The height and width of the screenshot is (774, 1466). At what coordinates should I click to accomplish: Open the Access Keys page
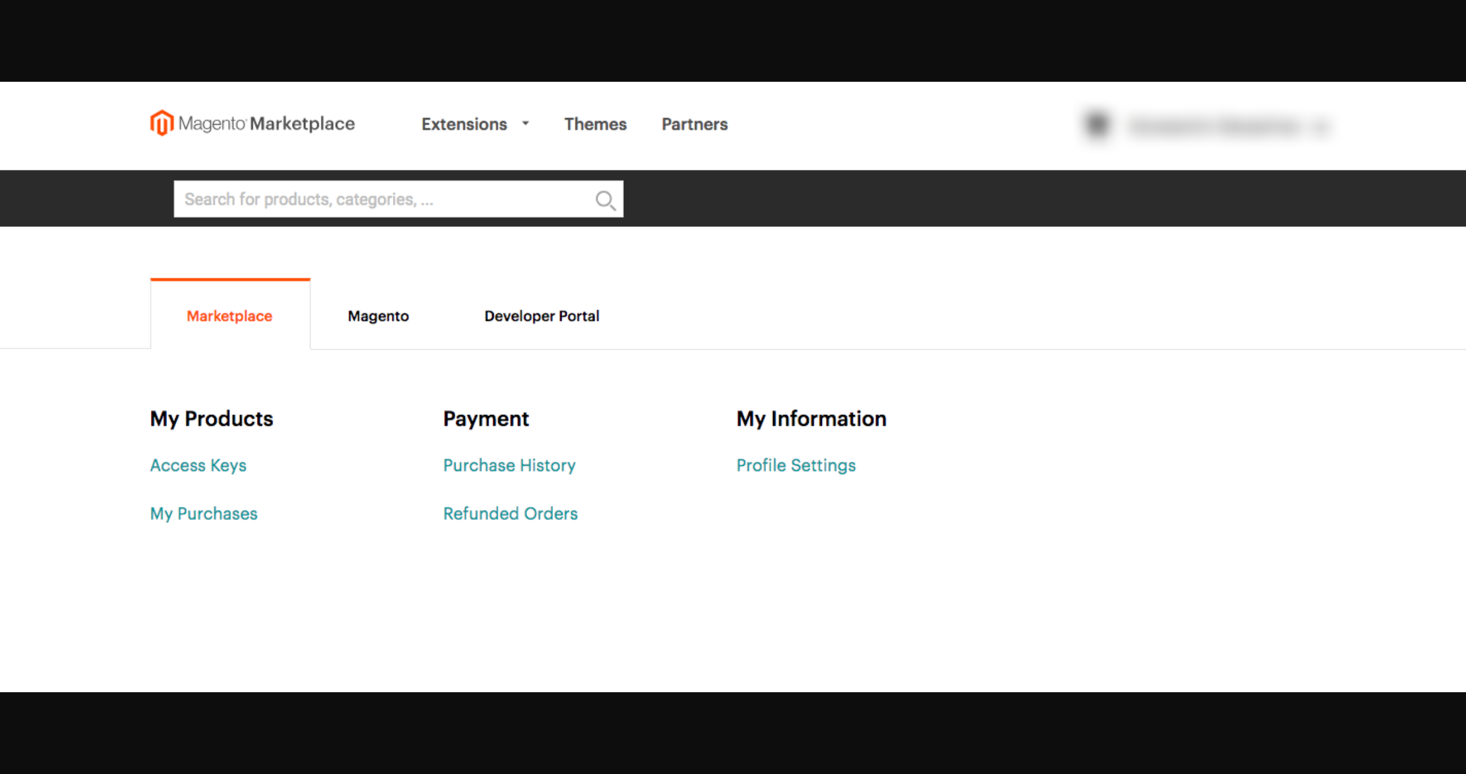click(x=199, y=465)
